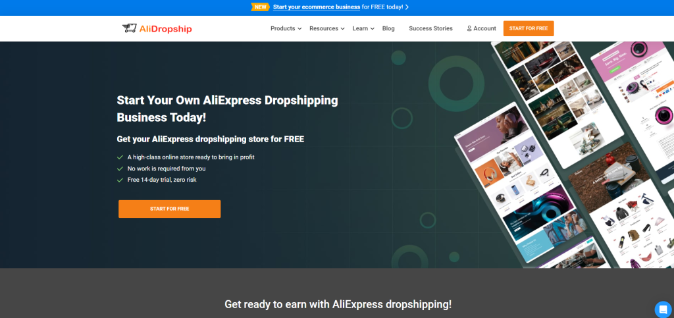674x318 pixels.
Task: Click 'Start Your Own AliExpress Dropshipping' headline
Action: pyautogui.click(x=227, y=101)
